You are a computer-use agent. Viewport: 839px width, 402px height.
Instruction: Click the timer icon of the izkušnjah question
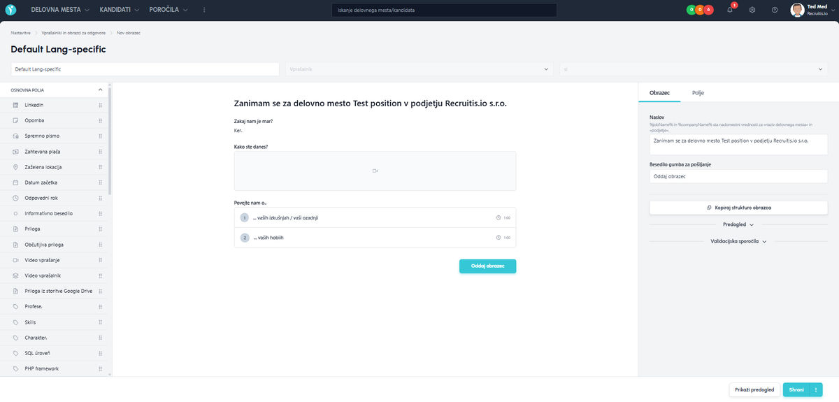499,218
